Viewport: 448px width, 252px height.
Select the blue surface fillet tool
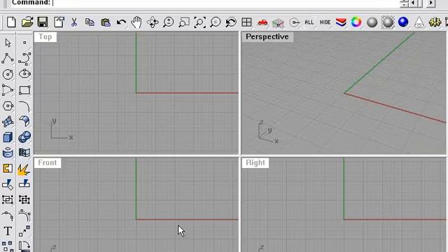tap(24, 121)
